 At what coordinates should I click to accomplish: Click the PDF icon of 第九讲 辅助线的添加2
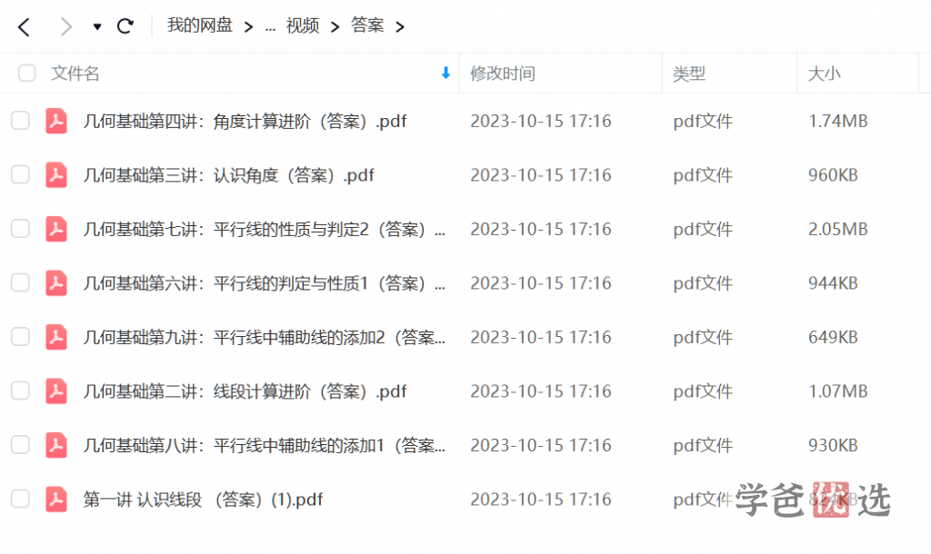tap(56, 337)
